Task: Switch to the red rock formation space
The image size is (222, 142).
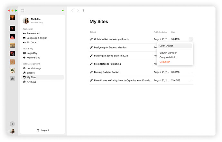Action: pyautogui.click(x=12, y=37)
